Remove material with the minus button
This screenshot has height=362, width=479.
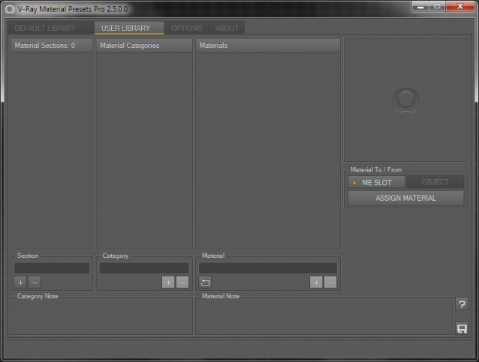click(330, 282)
